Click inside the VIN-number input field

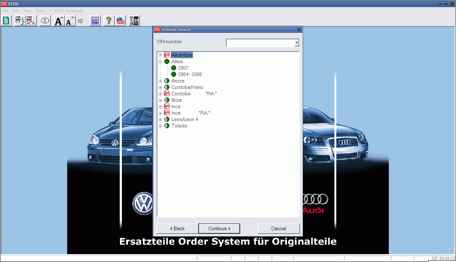pyautogui.click(x=261, y=43)
